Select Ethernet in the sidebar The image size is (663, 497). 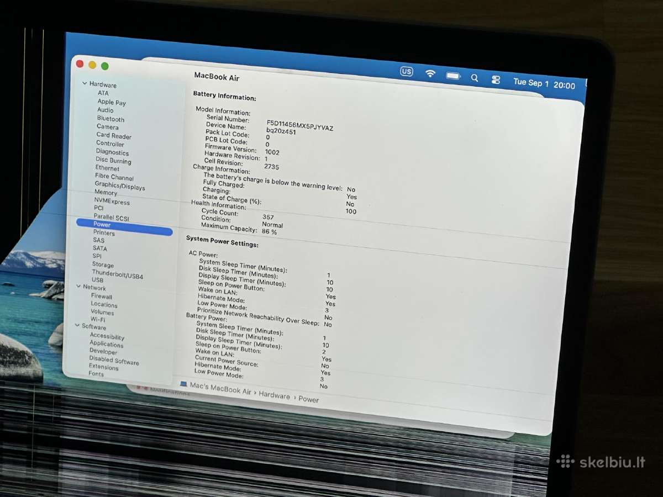(107, 168)
